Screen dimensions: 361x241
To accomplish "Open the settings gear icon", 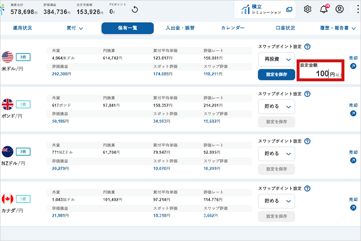I will pos(307,9).
